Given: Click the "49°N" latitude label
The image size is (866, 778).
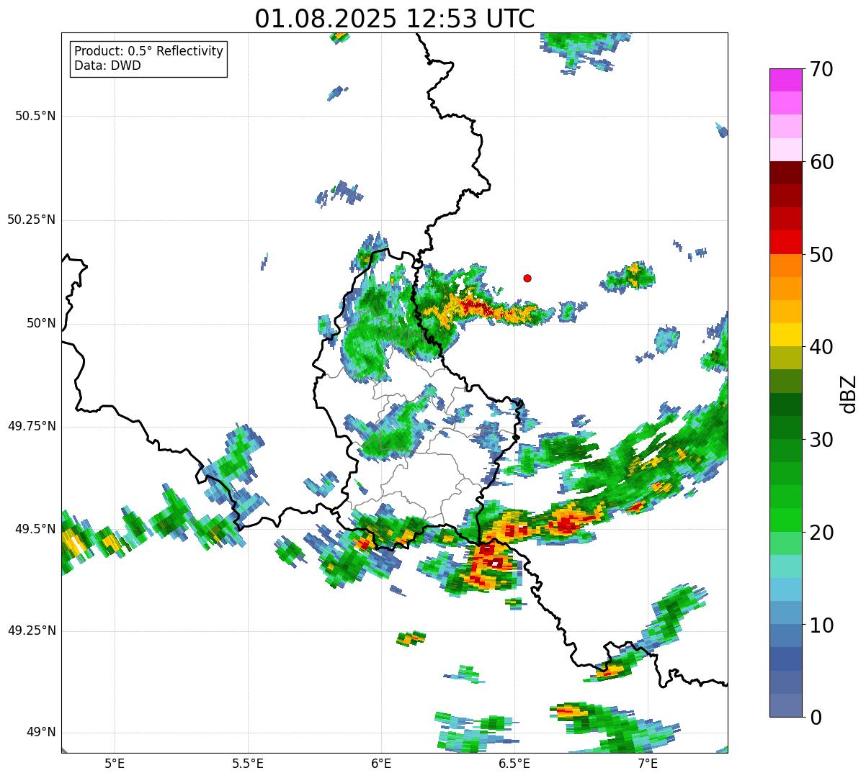Looking at the screenshot, I should [x=41, y=733].
